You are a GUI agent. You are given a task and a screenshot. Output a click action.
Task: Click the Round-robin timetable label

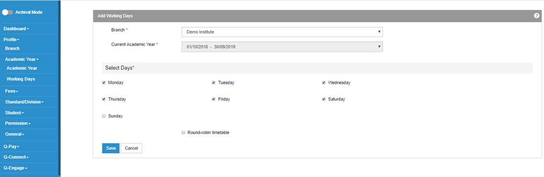tap(208, 133)
